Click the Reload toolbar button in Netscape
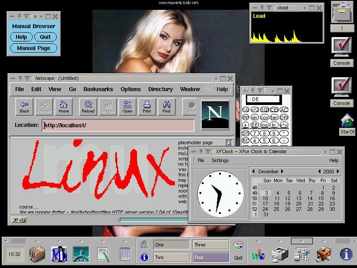The image size is (357, 268). click(x=88, y=107)
